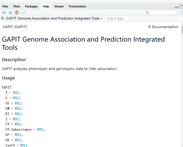Switch to the Plots tab
Viewport: 183px width, 147px height.
point(17,6)
